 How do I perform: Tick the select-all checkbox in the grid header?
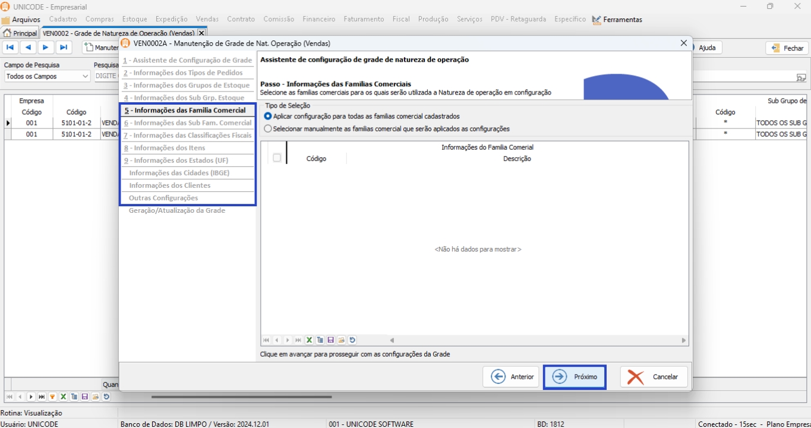pyautogui.click(x=276, y=158)
